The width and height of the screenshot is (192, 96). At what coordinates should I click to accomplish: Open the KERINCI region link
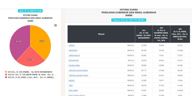[72, 45]
